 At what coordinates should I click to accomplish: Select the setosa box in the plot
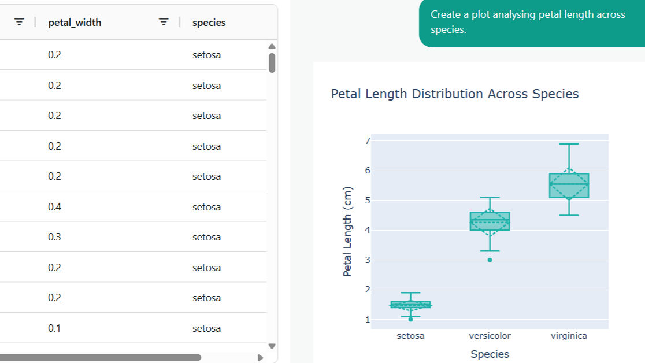[x=411, y=304]
